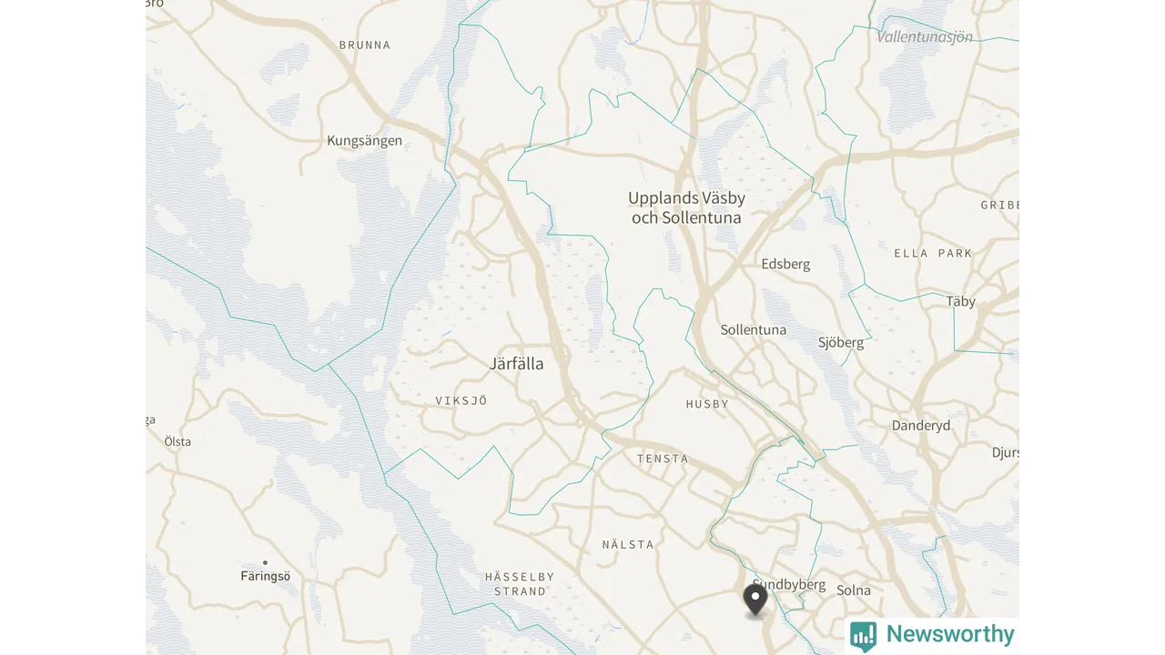Screen dimensions: 1165x655
Task: Click the Kungsängen place label
Action: (364, 141)
